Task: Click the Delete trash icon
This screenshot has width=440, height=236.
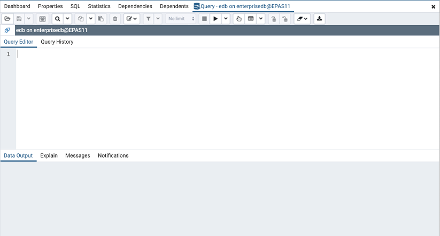Action: 115,19
